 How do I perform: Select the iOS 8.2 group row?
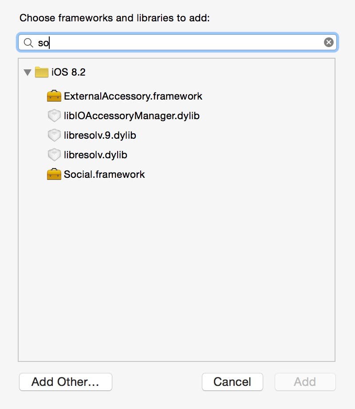click(68, 72)
